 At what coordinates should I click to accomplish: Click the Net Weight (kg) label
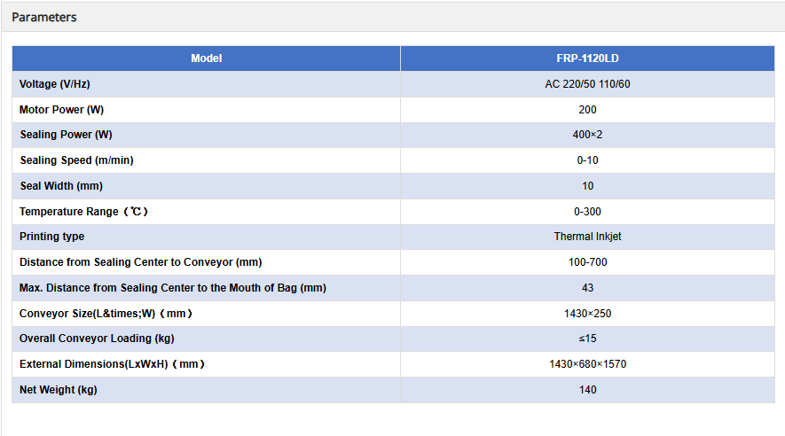click(59, 390)
